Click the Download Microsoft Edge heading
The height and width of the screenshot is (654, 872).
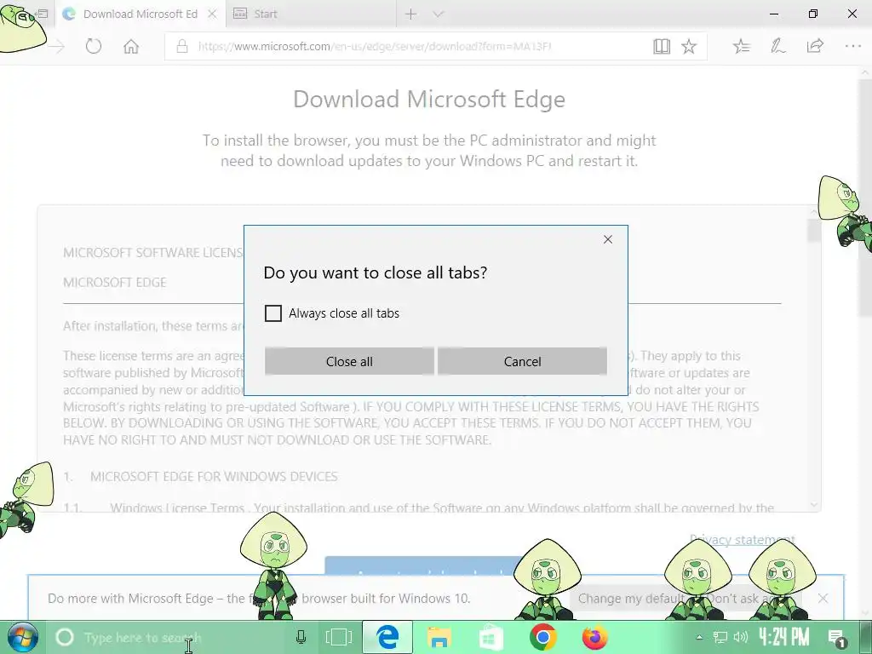pyautogui.click(x=429, y=100)
